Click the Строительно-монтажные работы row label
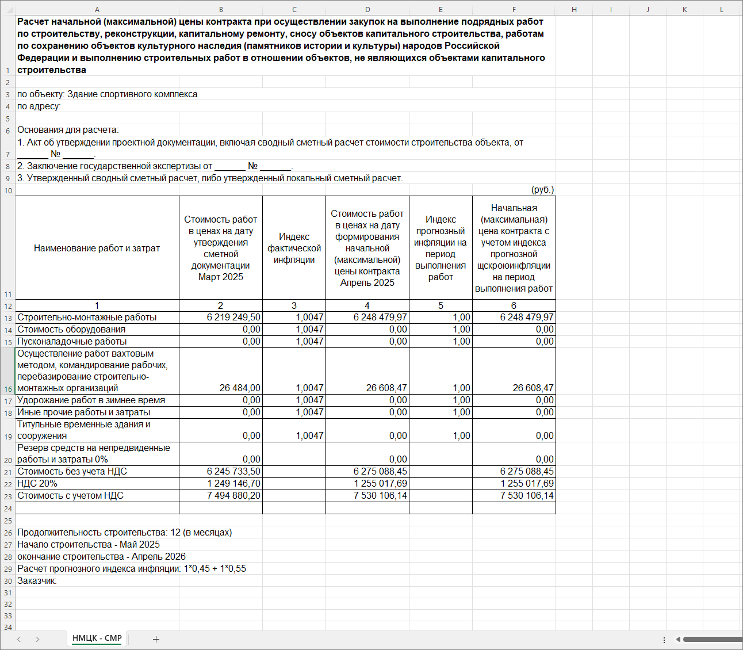This screenshot has width=743, height=650. tap(97, 318)
